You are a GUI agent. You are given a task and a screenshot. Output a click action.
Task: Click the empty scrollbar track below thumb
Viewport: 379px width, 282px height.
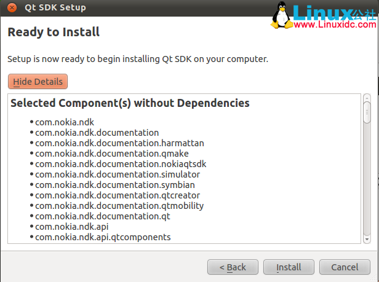coord(367,179)
